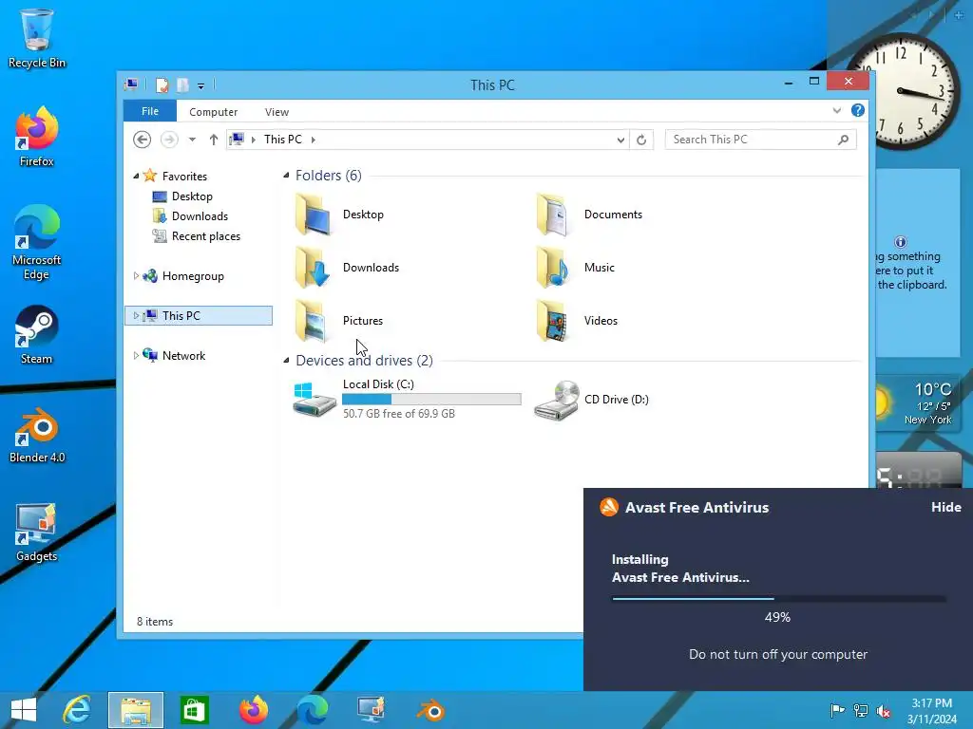973x729 pixels.
Task: Open the Gadgets taskbar icon
Action: pos(372,710)
